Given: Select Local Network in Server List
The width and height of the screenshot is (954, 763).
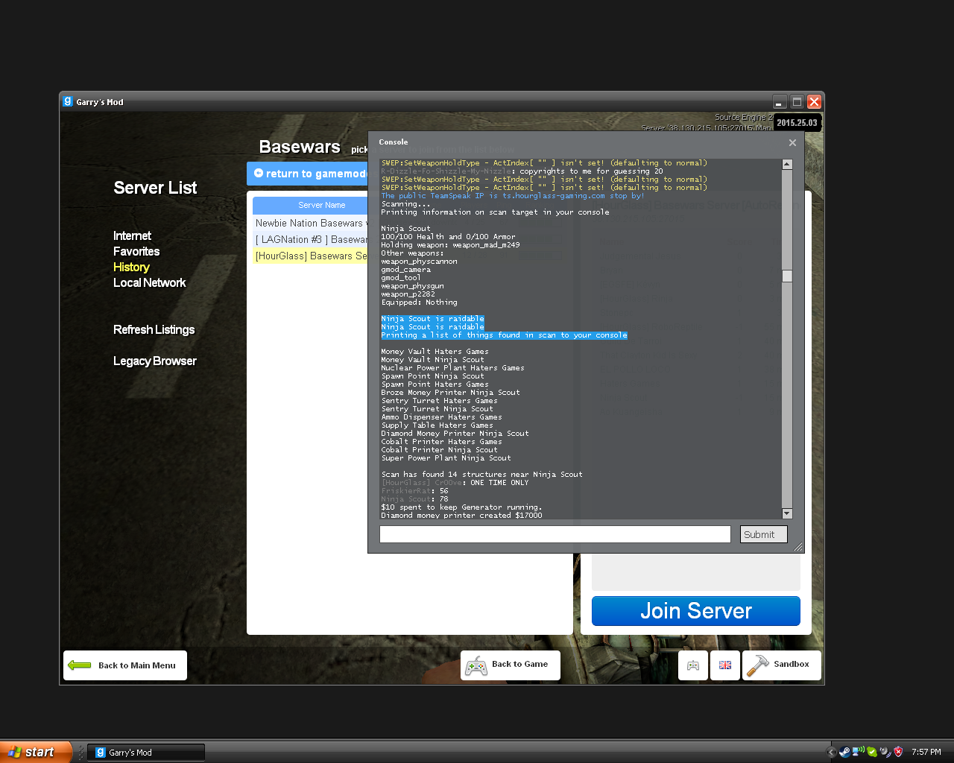Looking at the screenshot, I should click(x=149, y=282).
